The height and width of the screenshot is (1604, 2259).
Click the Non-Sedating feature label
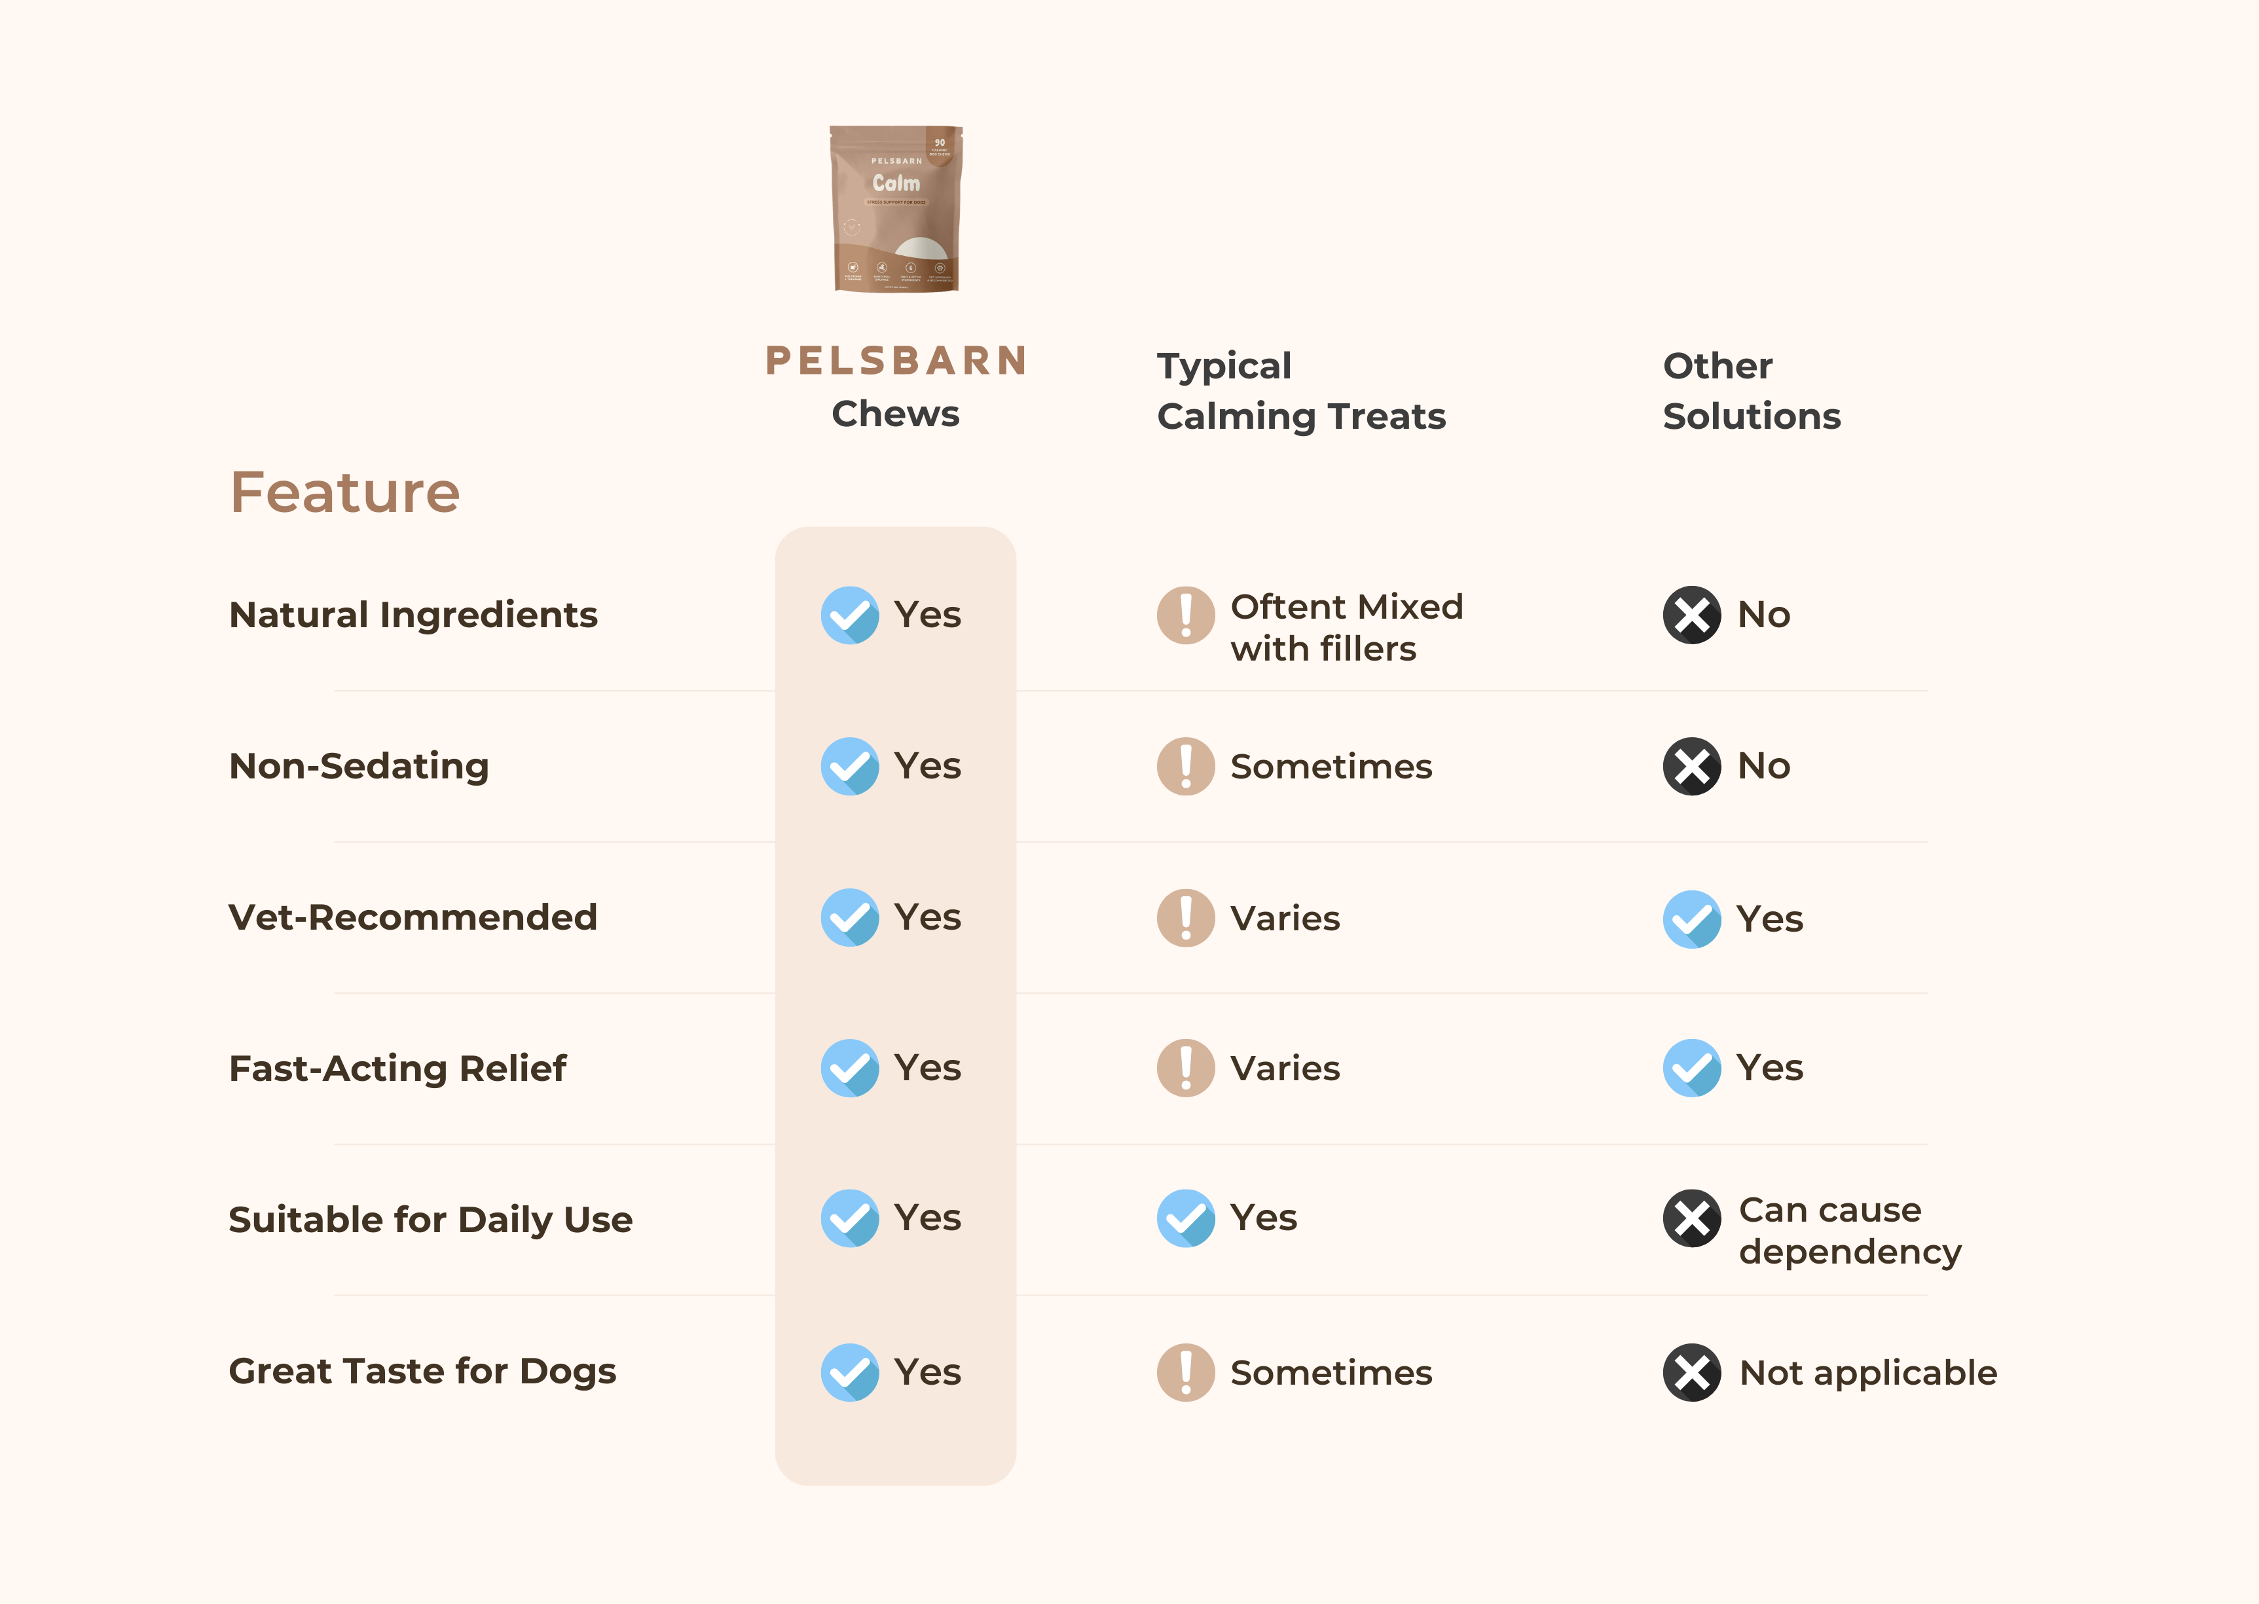359,767
